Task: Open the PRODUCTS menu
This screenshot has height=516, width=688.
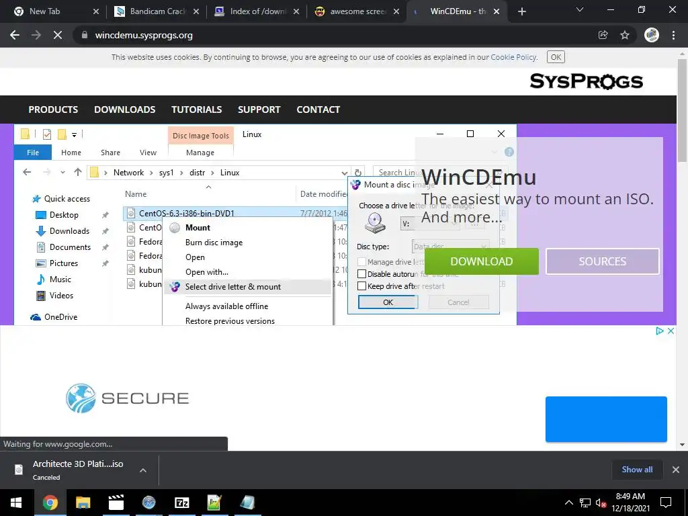Action: click(x=53, y=110)
